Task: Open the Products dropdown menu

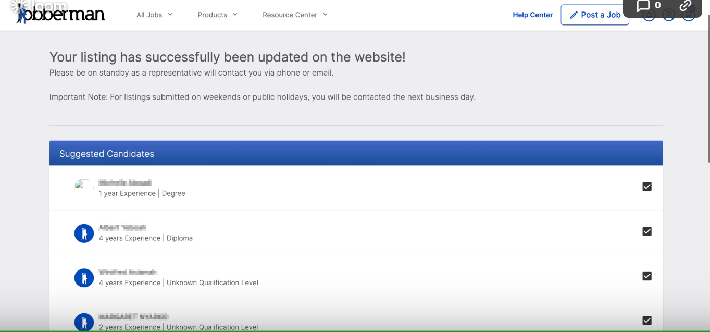Action: (217, 15)
